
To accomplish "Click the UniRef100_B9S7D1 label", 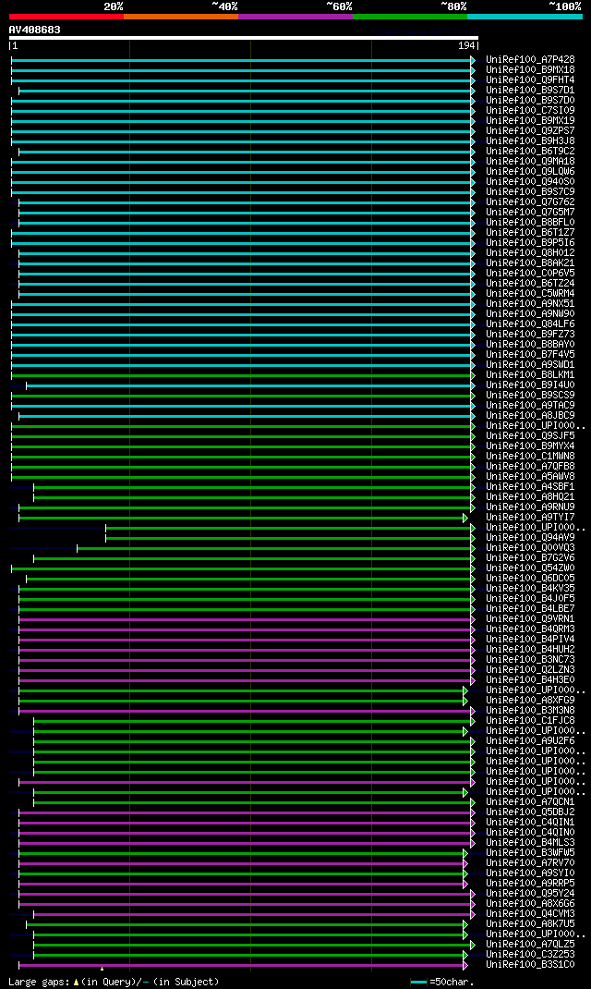I will coord(530,91).
